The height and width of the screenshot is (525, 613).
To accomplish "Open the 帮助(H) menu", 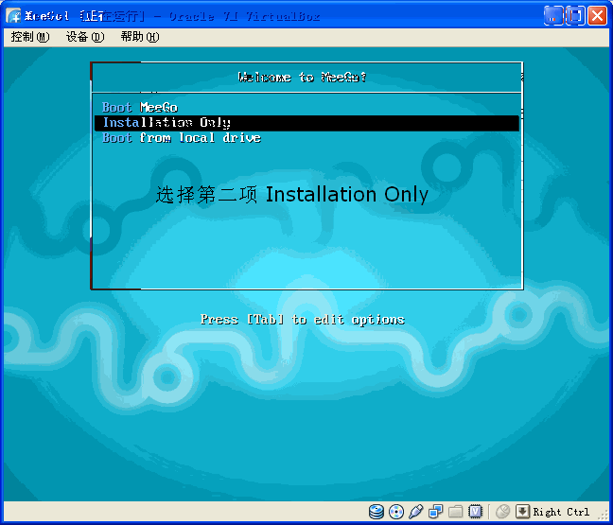I will coord(140,37).
